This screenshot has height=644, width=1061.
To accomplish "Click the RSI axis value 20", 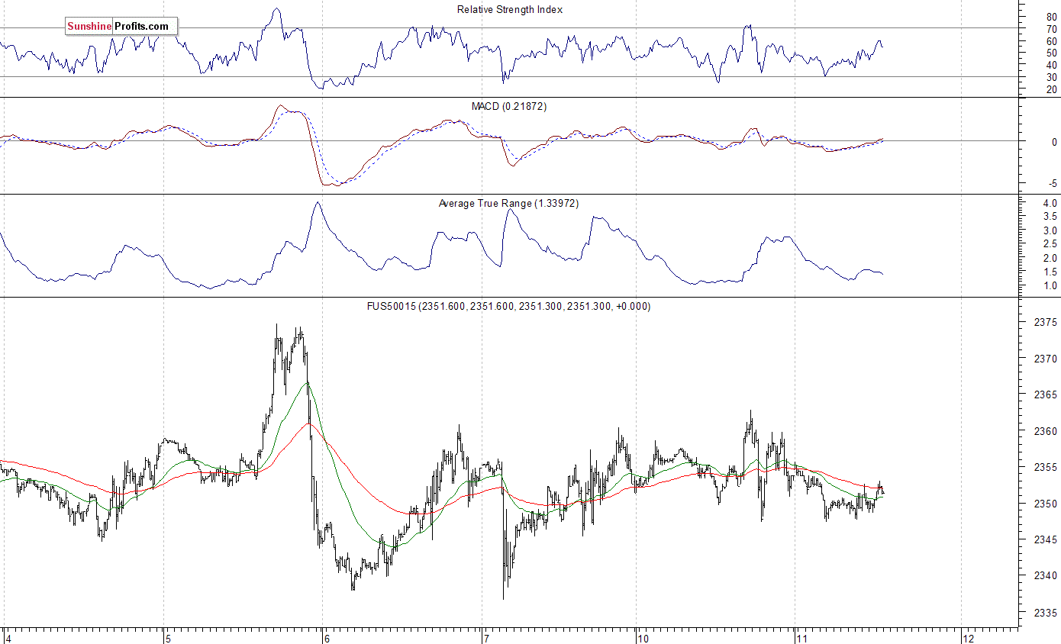I will pyautogui.click(x=1051, y=89).
